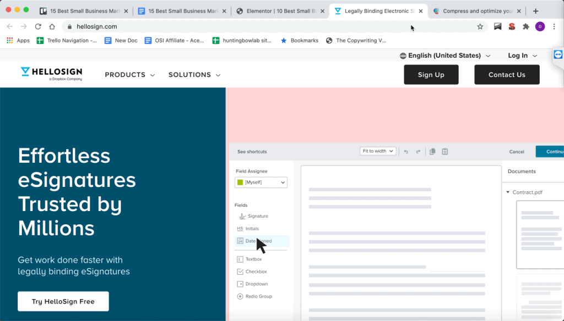Click the See shortcuts link
Image resolution: width=564 pixels, height=321 pixels.
252,152
